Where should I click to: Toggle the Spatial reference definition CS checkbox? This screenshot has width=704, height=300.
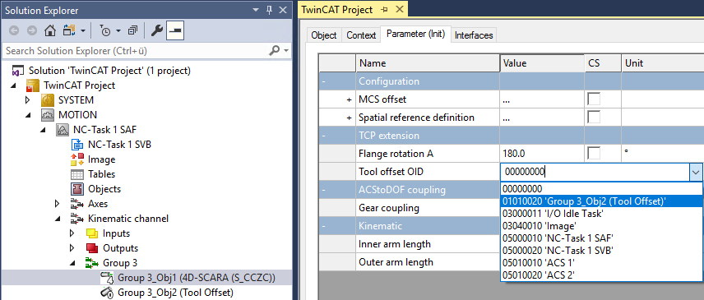click(594, 118)
